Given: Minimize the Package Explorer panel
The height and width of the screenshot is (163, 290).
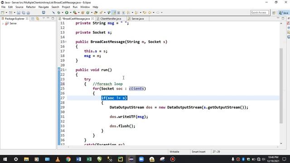Looking at the screenshot, I should (48, 18).
